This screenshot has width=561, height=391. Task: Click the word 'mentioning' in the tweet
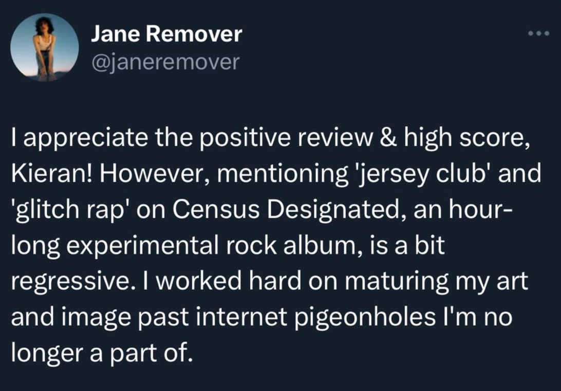click(x=282, y=174)
